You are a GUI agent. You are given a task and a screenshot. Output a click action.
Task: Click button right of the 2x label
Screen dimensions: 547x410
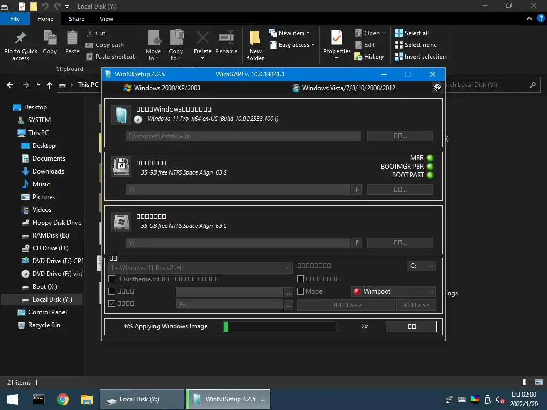point(411,326)
